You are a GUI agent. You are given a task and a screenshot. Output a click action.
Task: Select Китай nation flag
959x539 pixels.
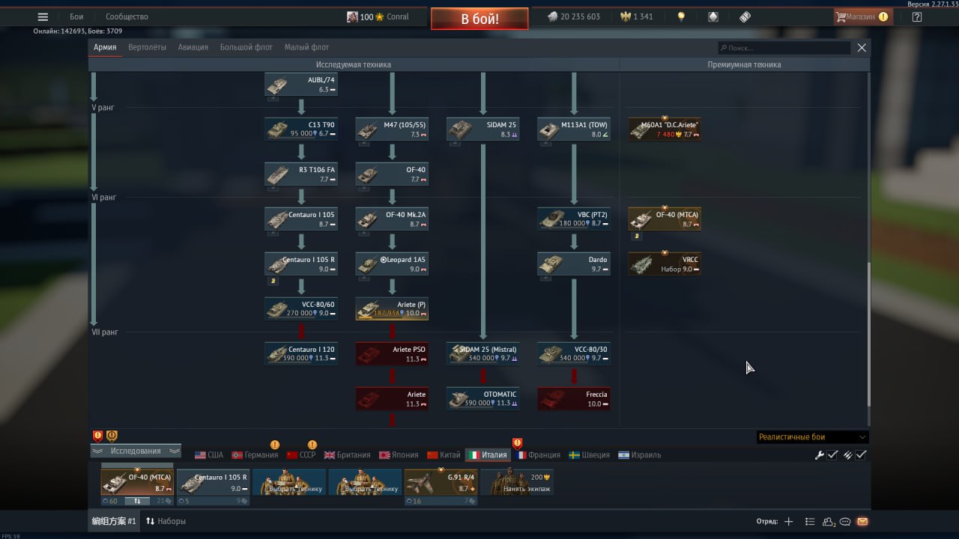443,454
